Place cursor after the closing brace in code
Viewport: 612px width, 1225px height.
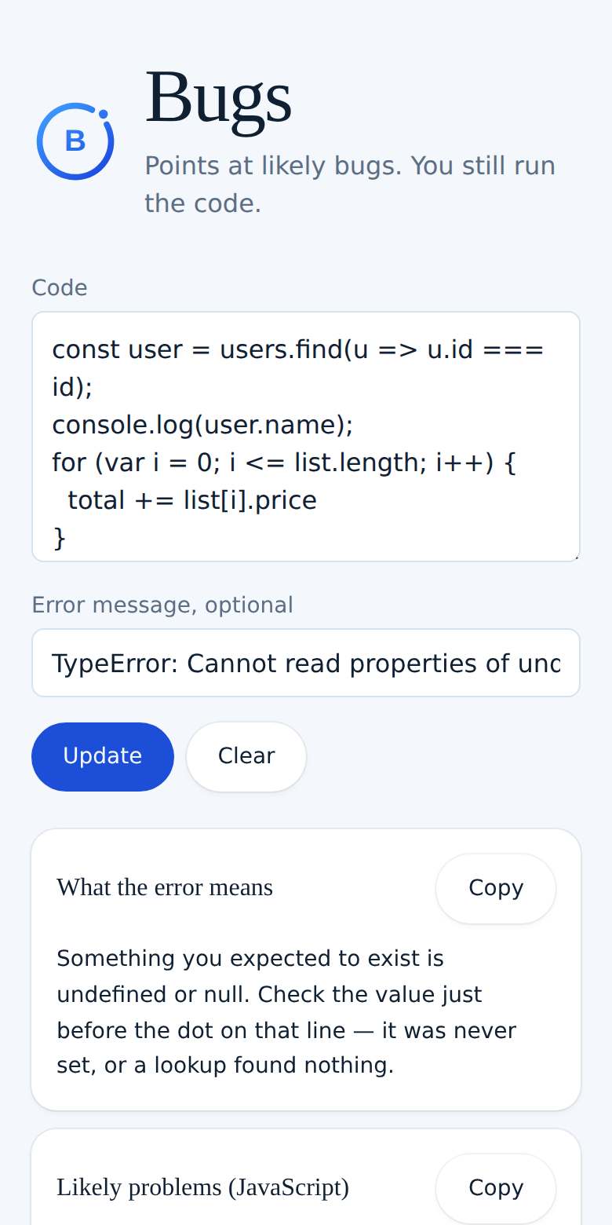click(x=69, y=538)
